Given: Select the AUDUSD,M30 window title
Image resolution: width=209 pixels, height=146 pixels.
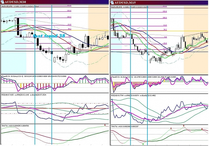Looking at the screenshot, I should pyautogui.click(x=15, y=2).
